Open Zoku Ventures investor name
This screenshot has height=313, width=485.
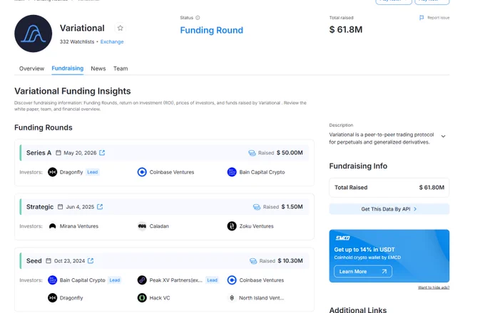point(257,226)
